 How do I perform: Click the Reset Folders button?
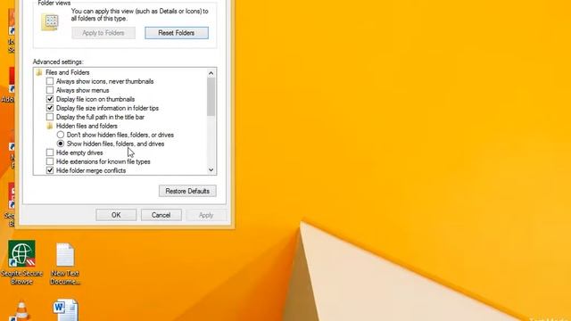[177, 33]
